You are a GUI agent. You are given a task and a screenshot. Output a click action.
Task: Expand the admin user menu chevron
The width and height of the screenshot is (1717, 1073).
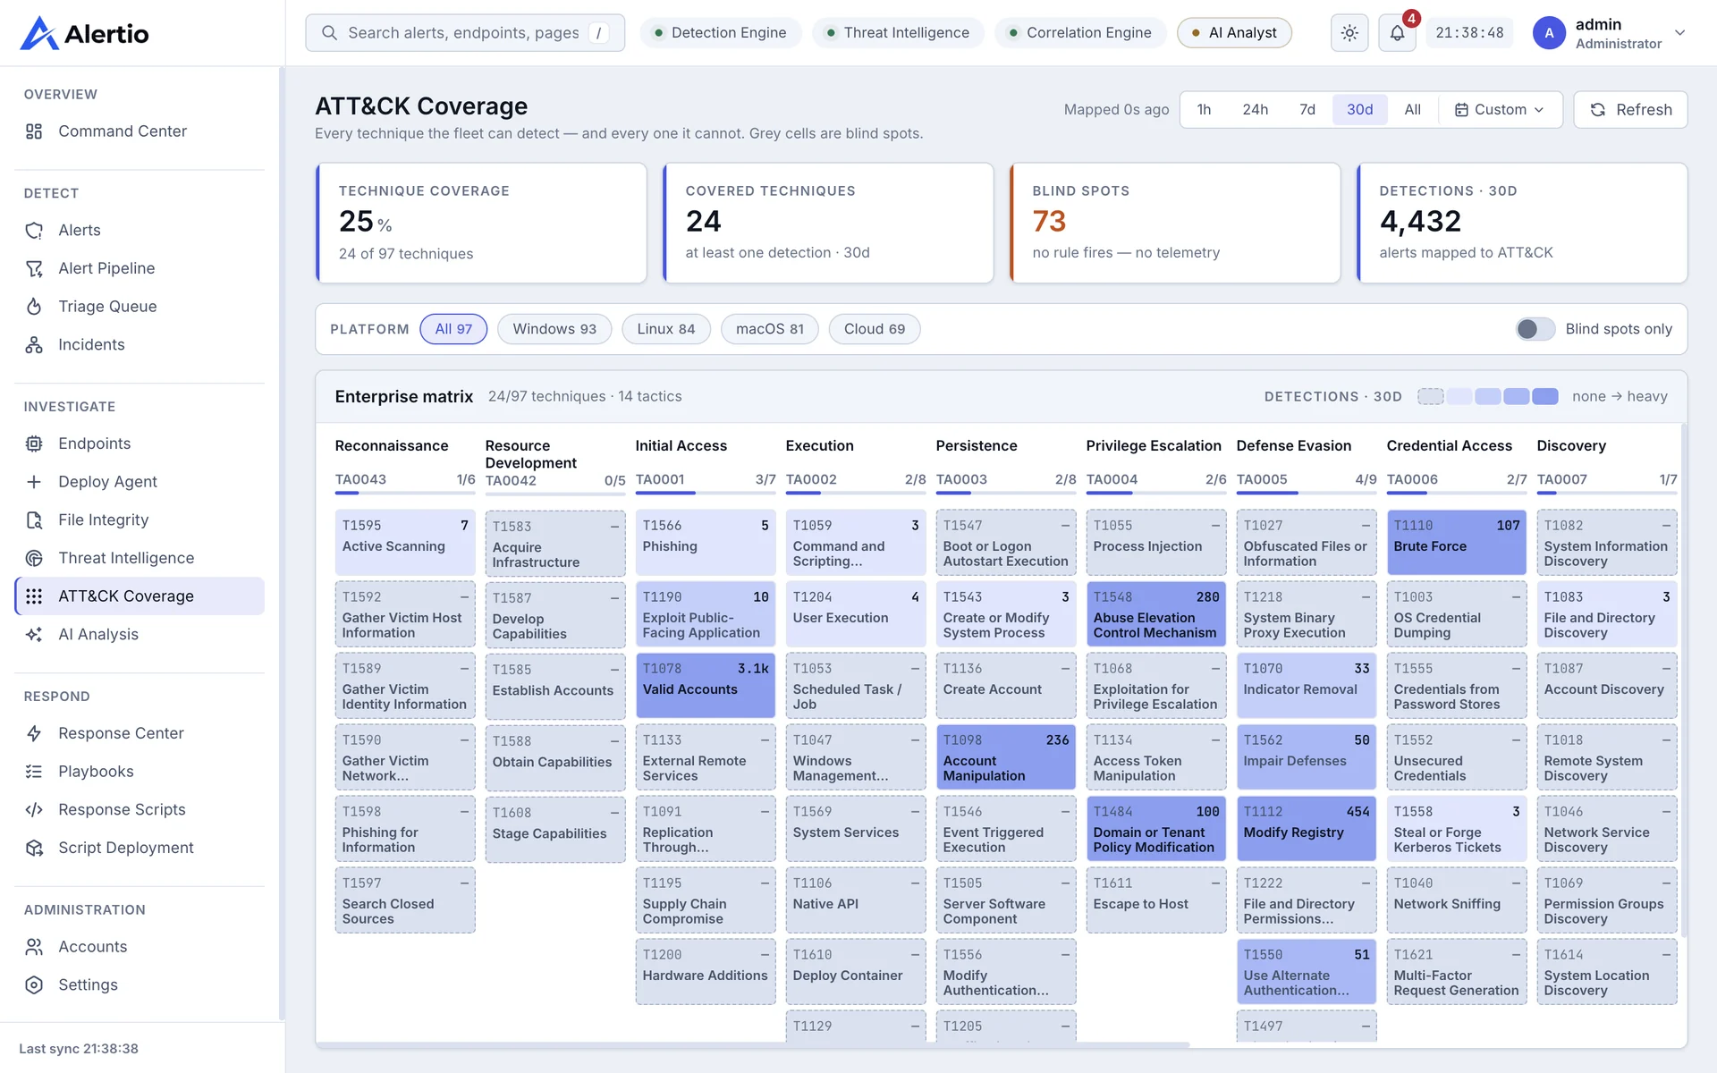click(x=1680, y=33)
